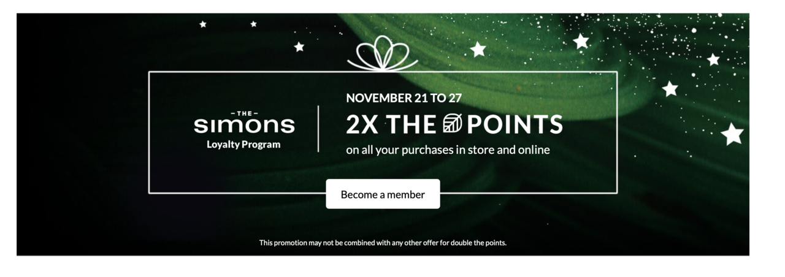This screenshot has height=277, width=785.
Task: Click the second small star from the left
Action: 253,24
